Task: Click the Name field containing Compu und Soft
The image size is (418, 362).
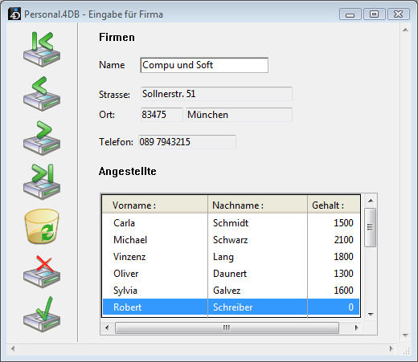Action: pos(204,65)
